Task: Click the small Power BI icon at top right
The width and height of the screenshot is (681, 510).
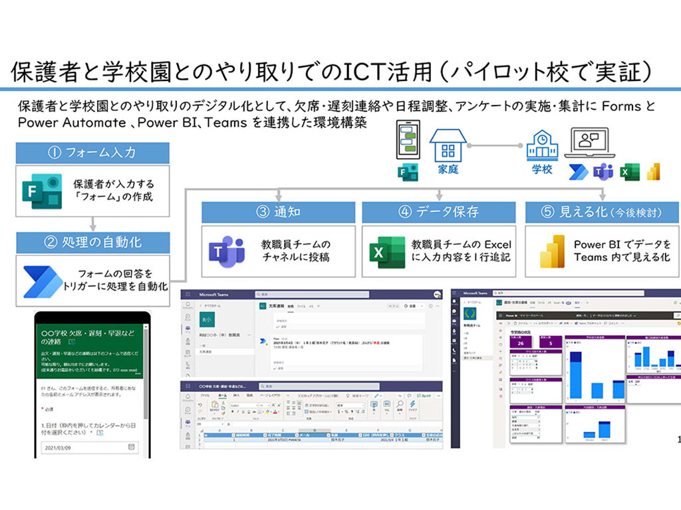Action: [654, 172]
